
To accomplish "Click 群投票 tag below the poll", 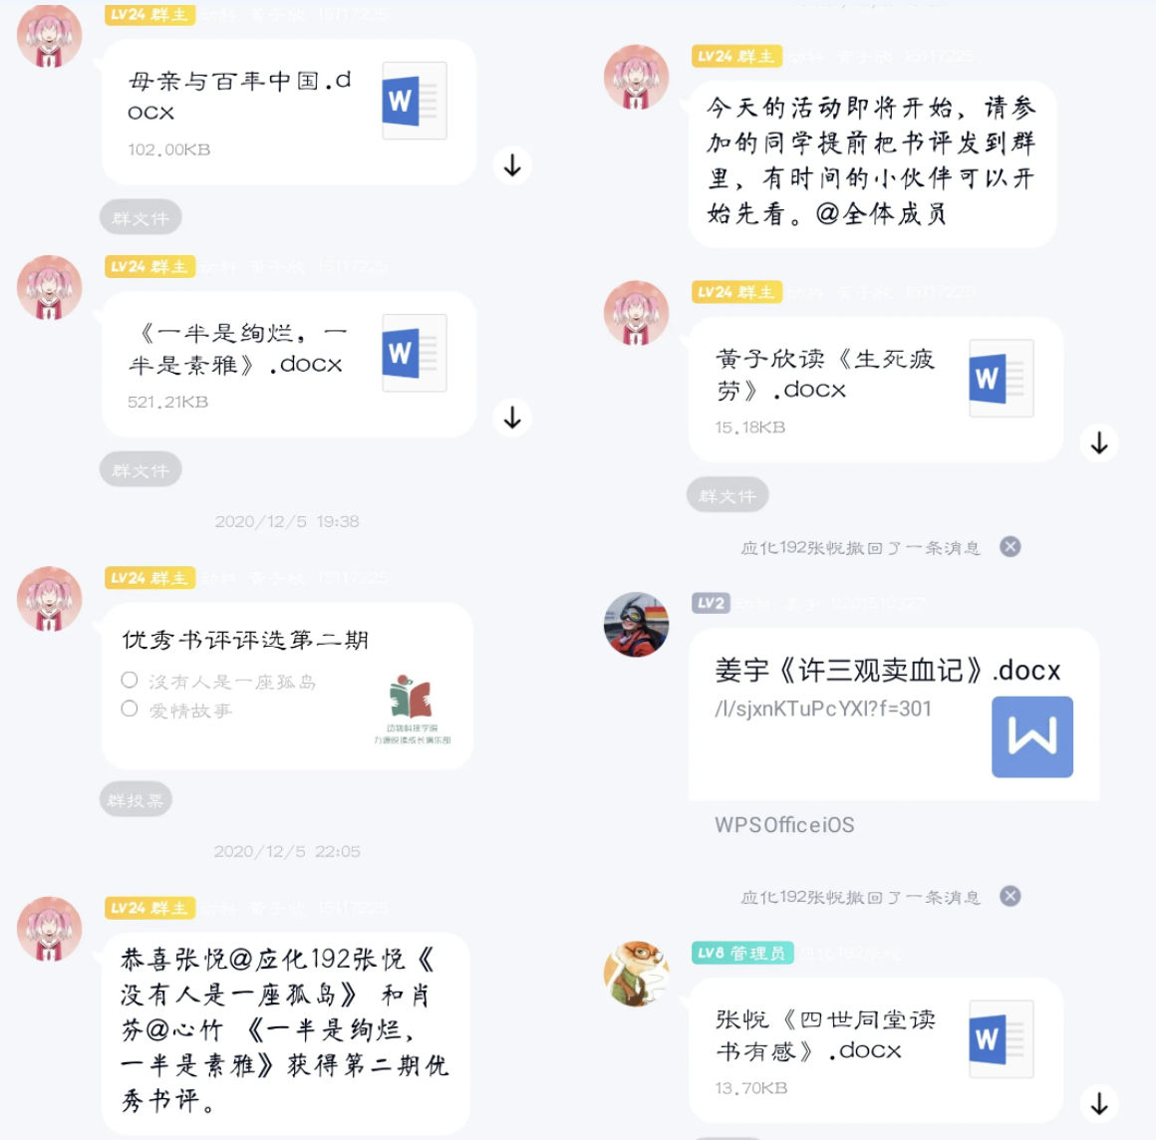I will (136, 799).
